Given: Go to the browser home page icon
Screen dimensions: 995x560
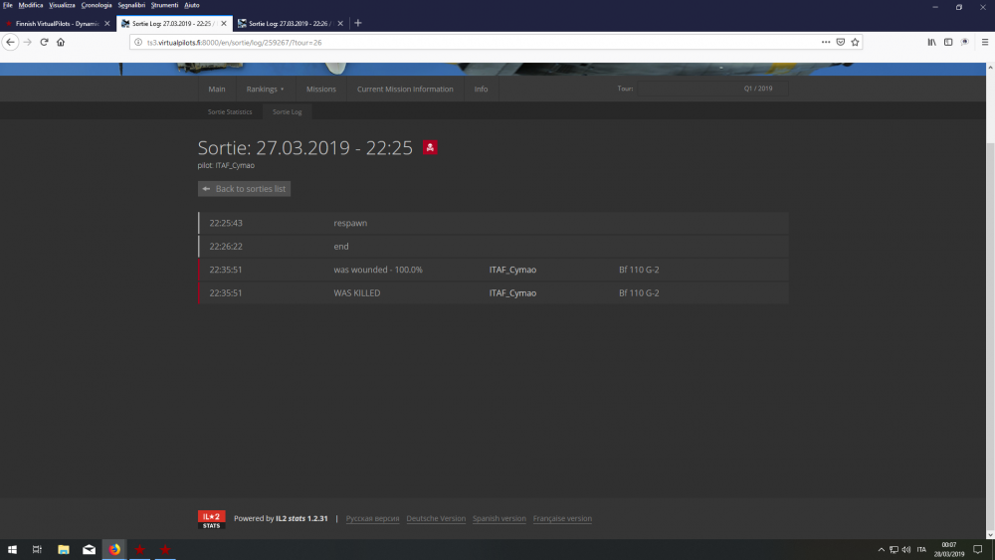Looking at the screenshot, I should point(61,43).
